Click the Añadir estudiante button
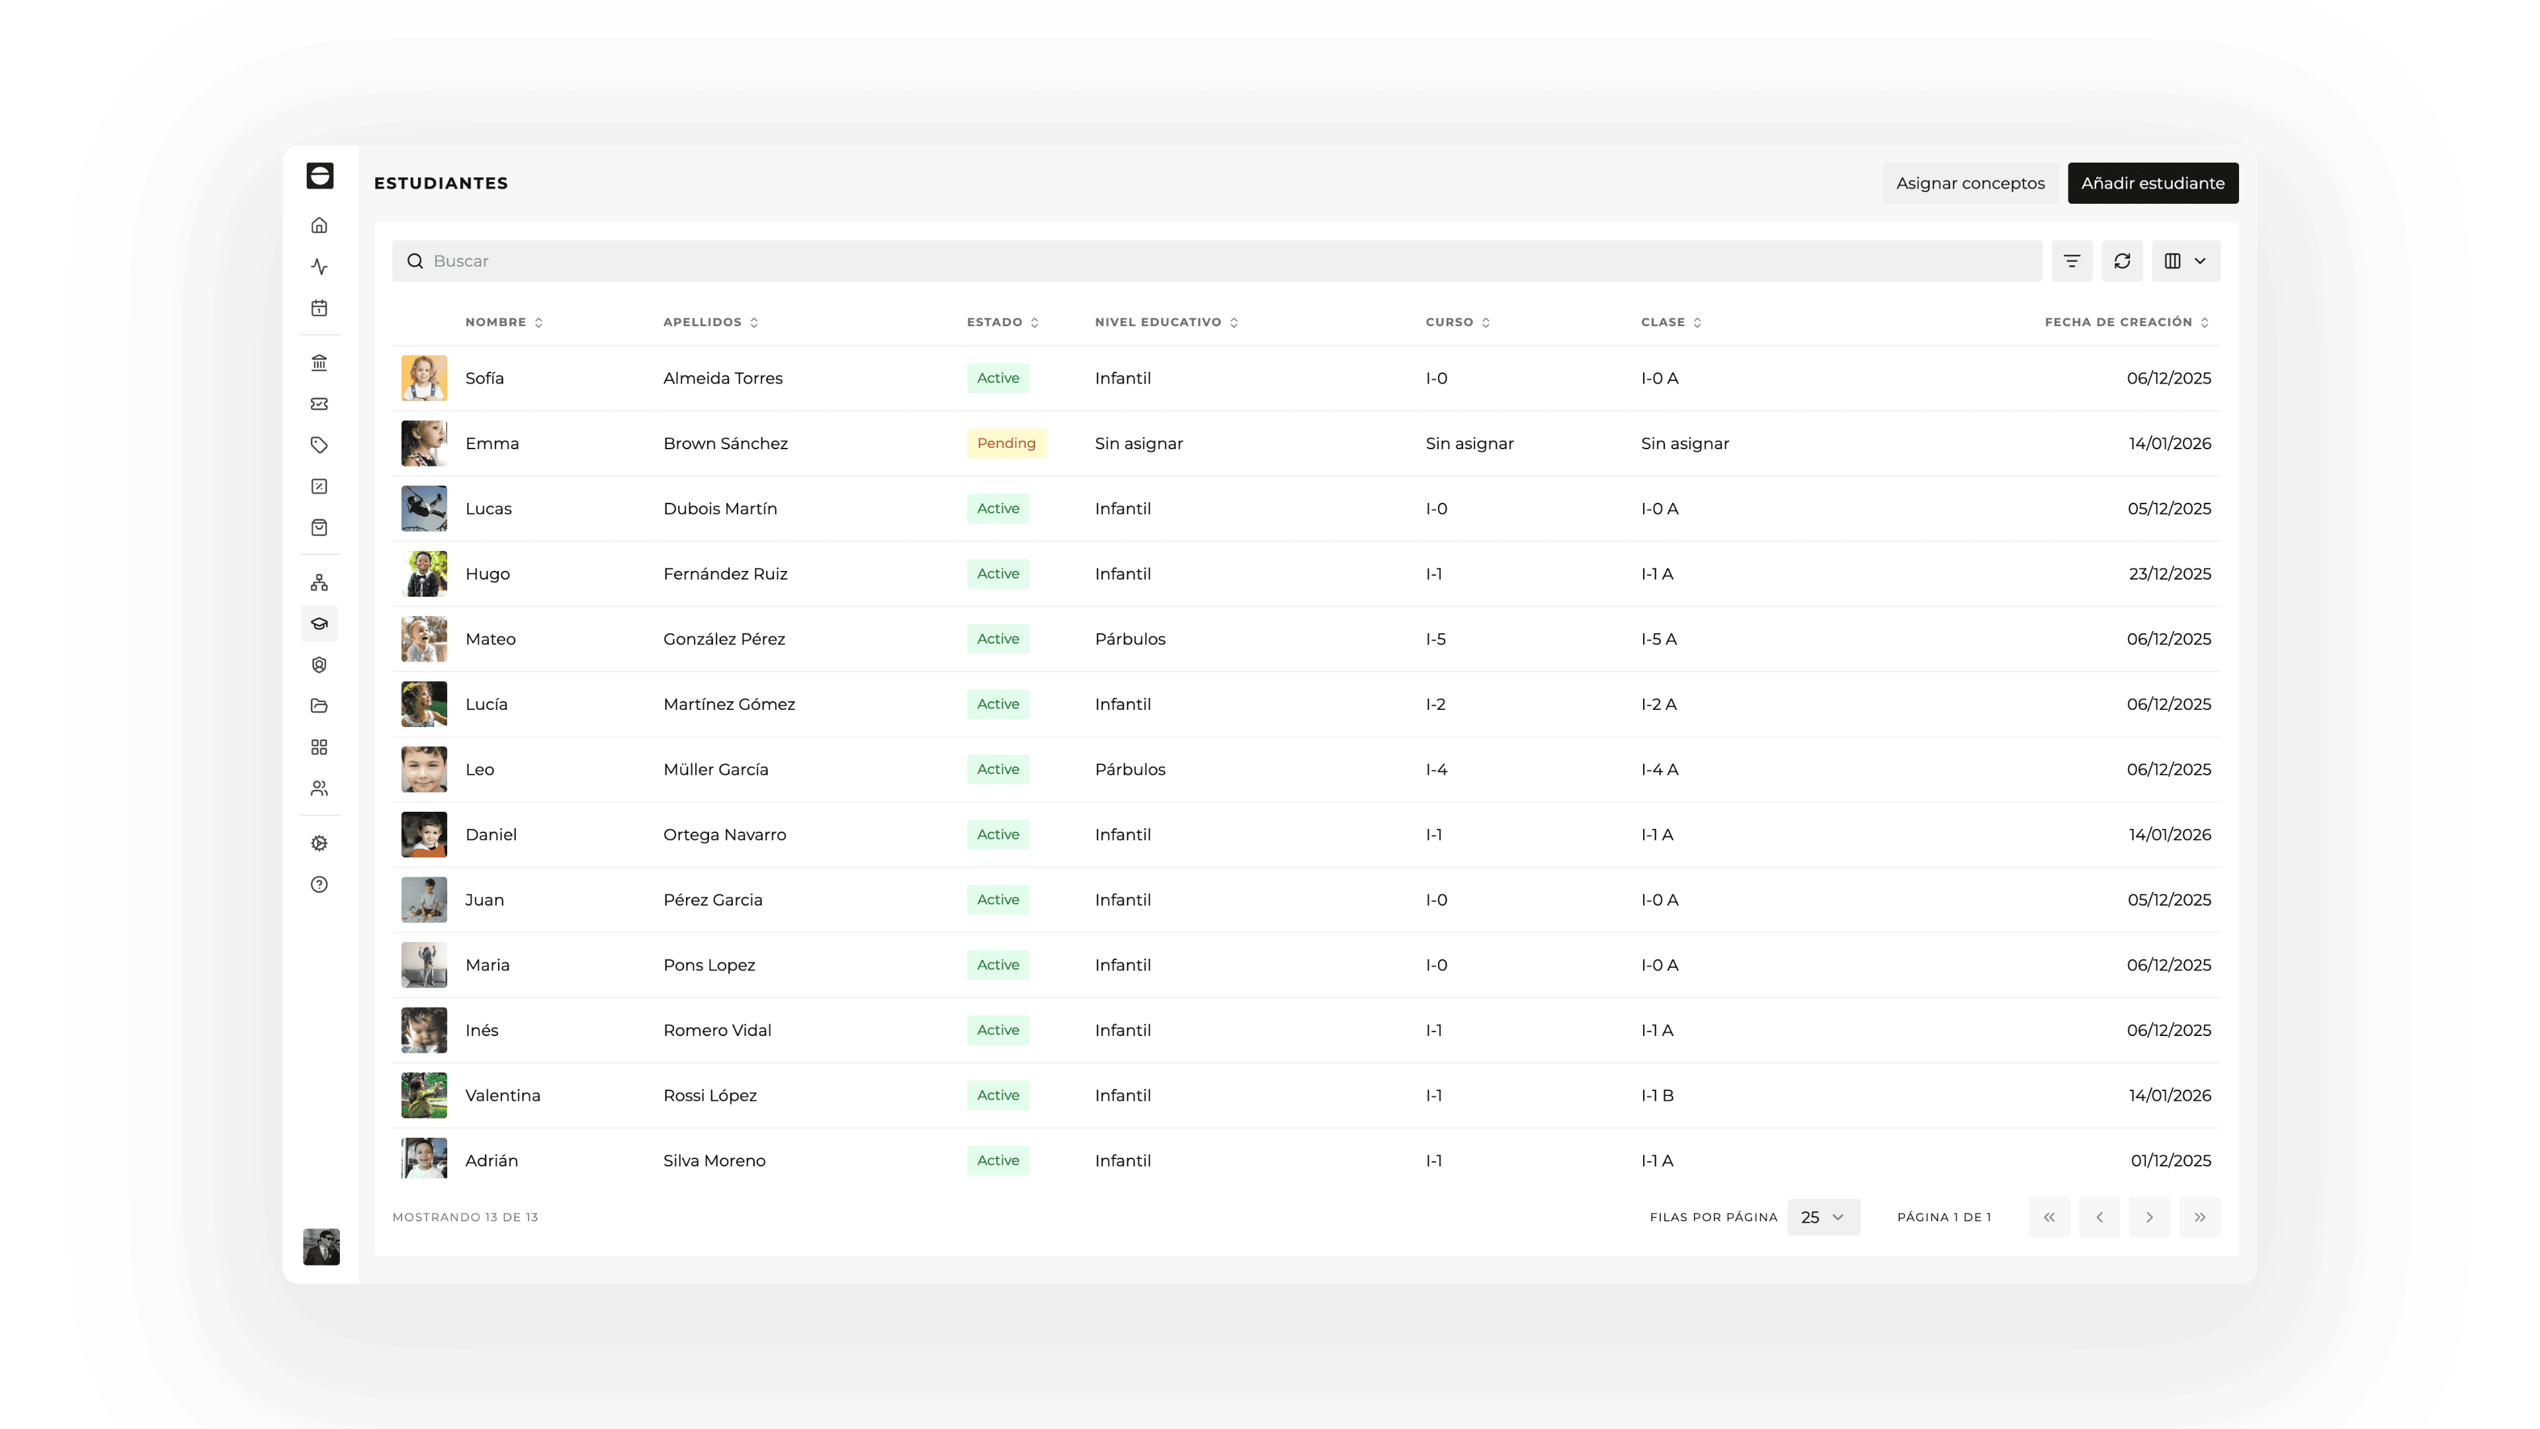 pyautogui.click(x=2152, y=183)
